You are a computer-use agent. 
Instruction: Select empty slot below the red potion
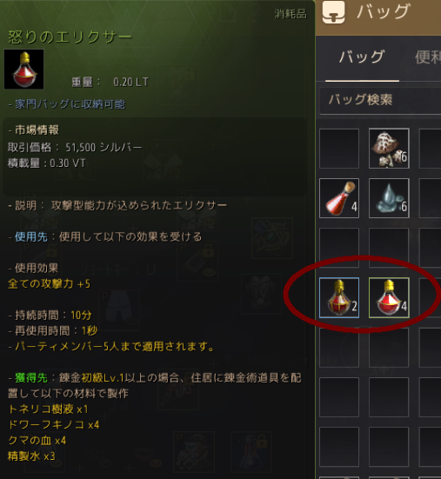[x=339, y=248]
